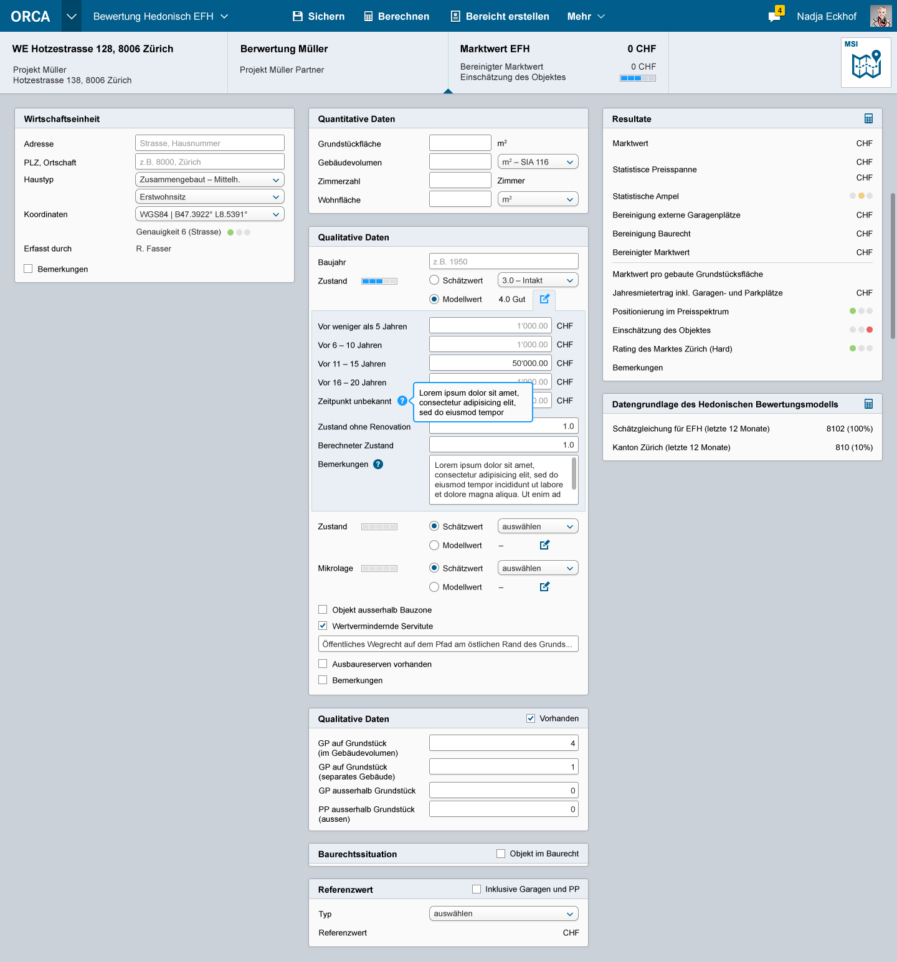Open the Gebäudevolumen unit dropdown SIA 116
Viewport: 897px width, 962px height.
point(538,161)
